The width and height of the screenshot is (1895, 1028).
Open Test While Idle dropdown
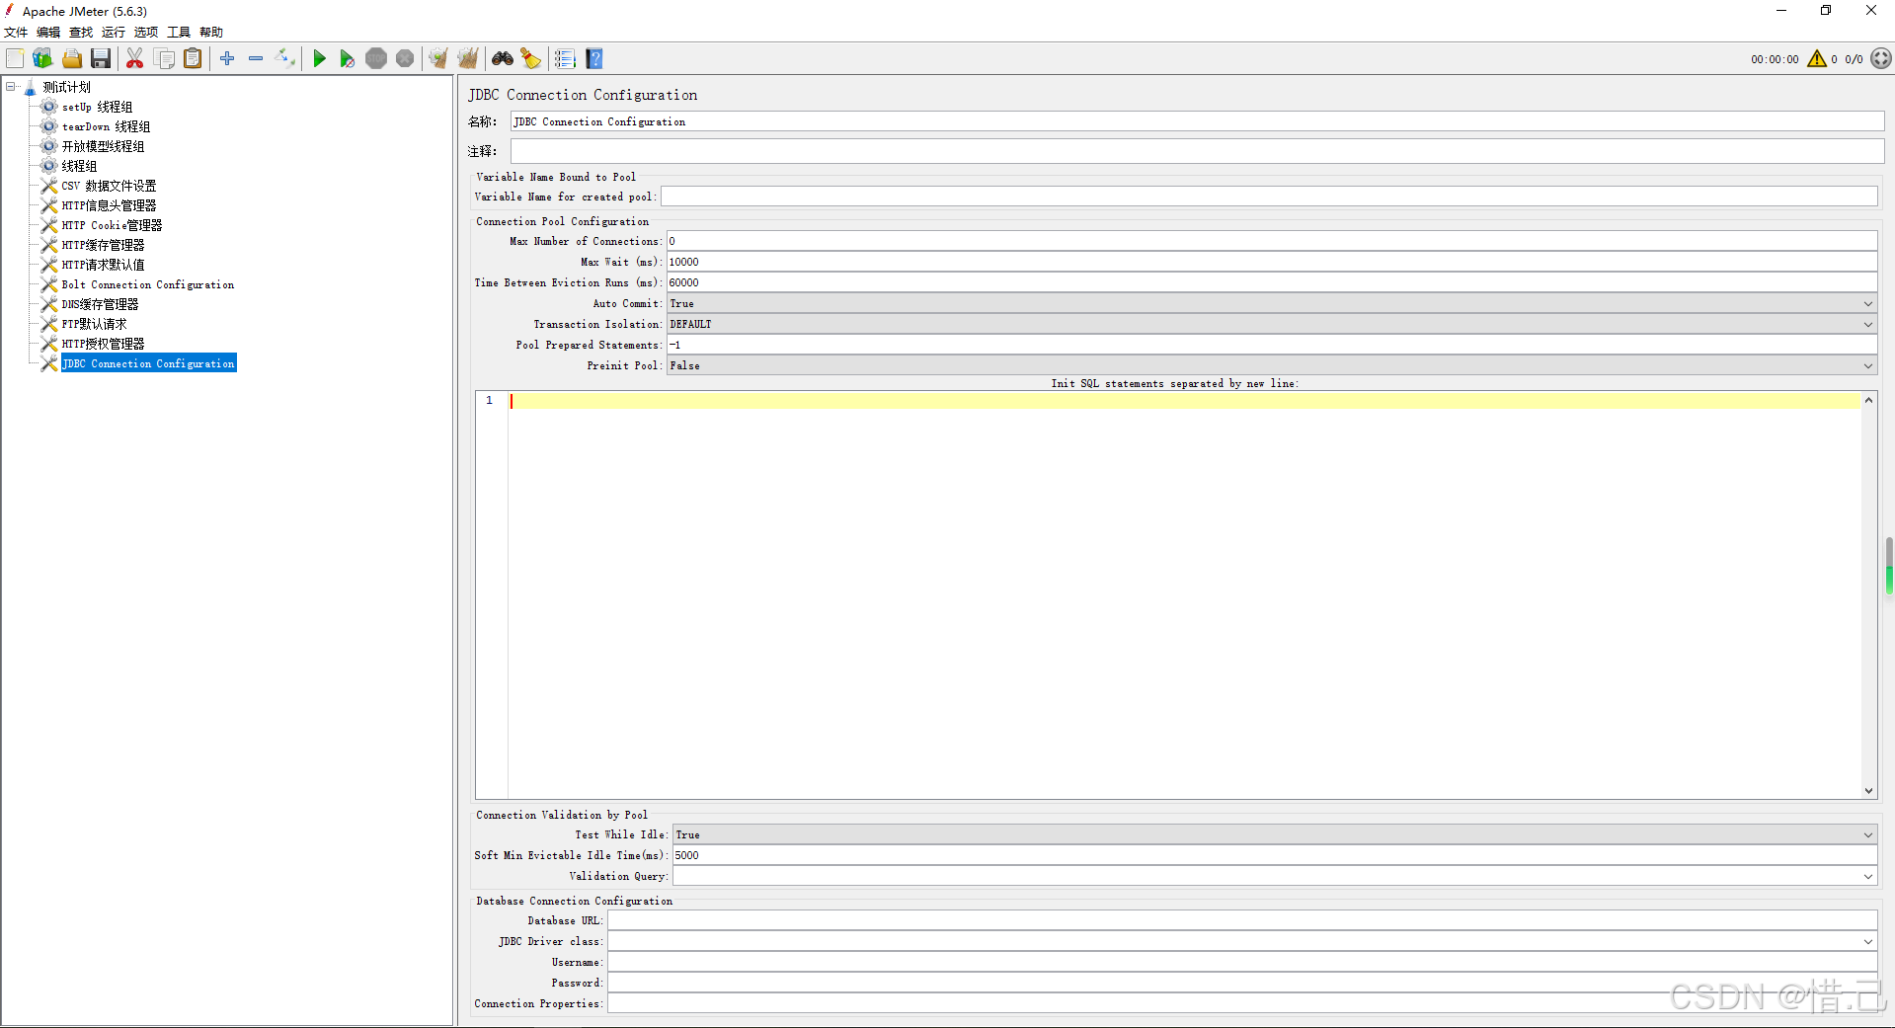1275,834
